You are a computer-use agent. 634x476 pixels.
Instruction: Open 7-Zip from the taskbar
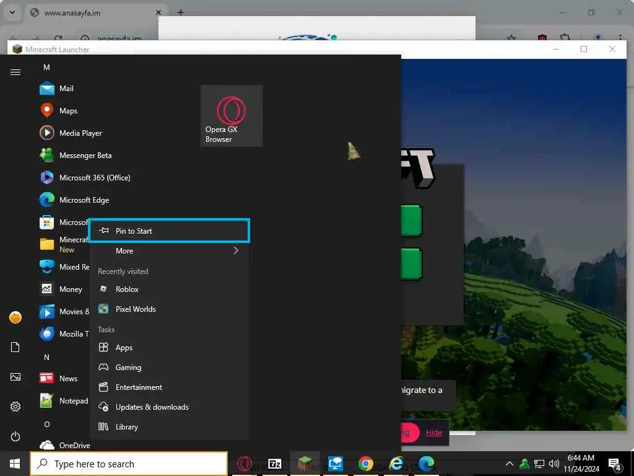coord(274,464)
